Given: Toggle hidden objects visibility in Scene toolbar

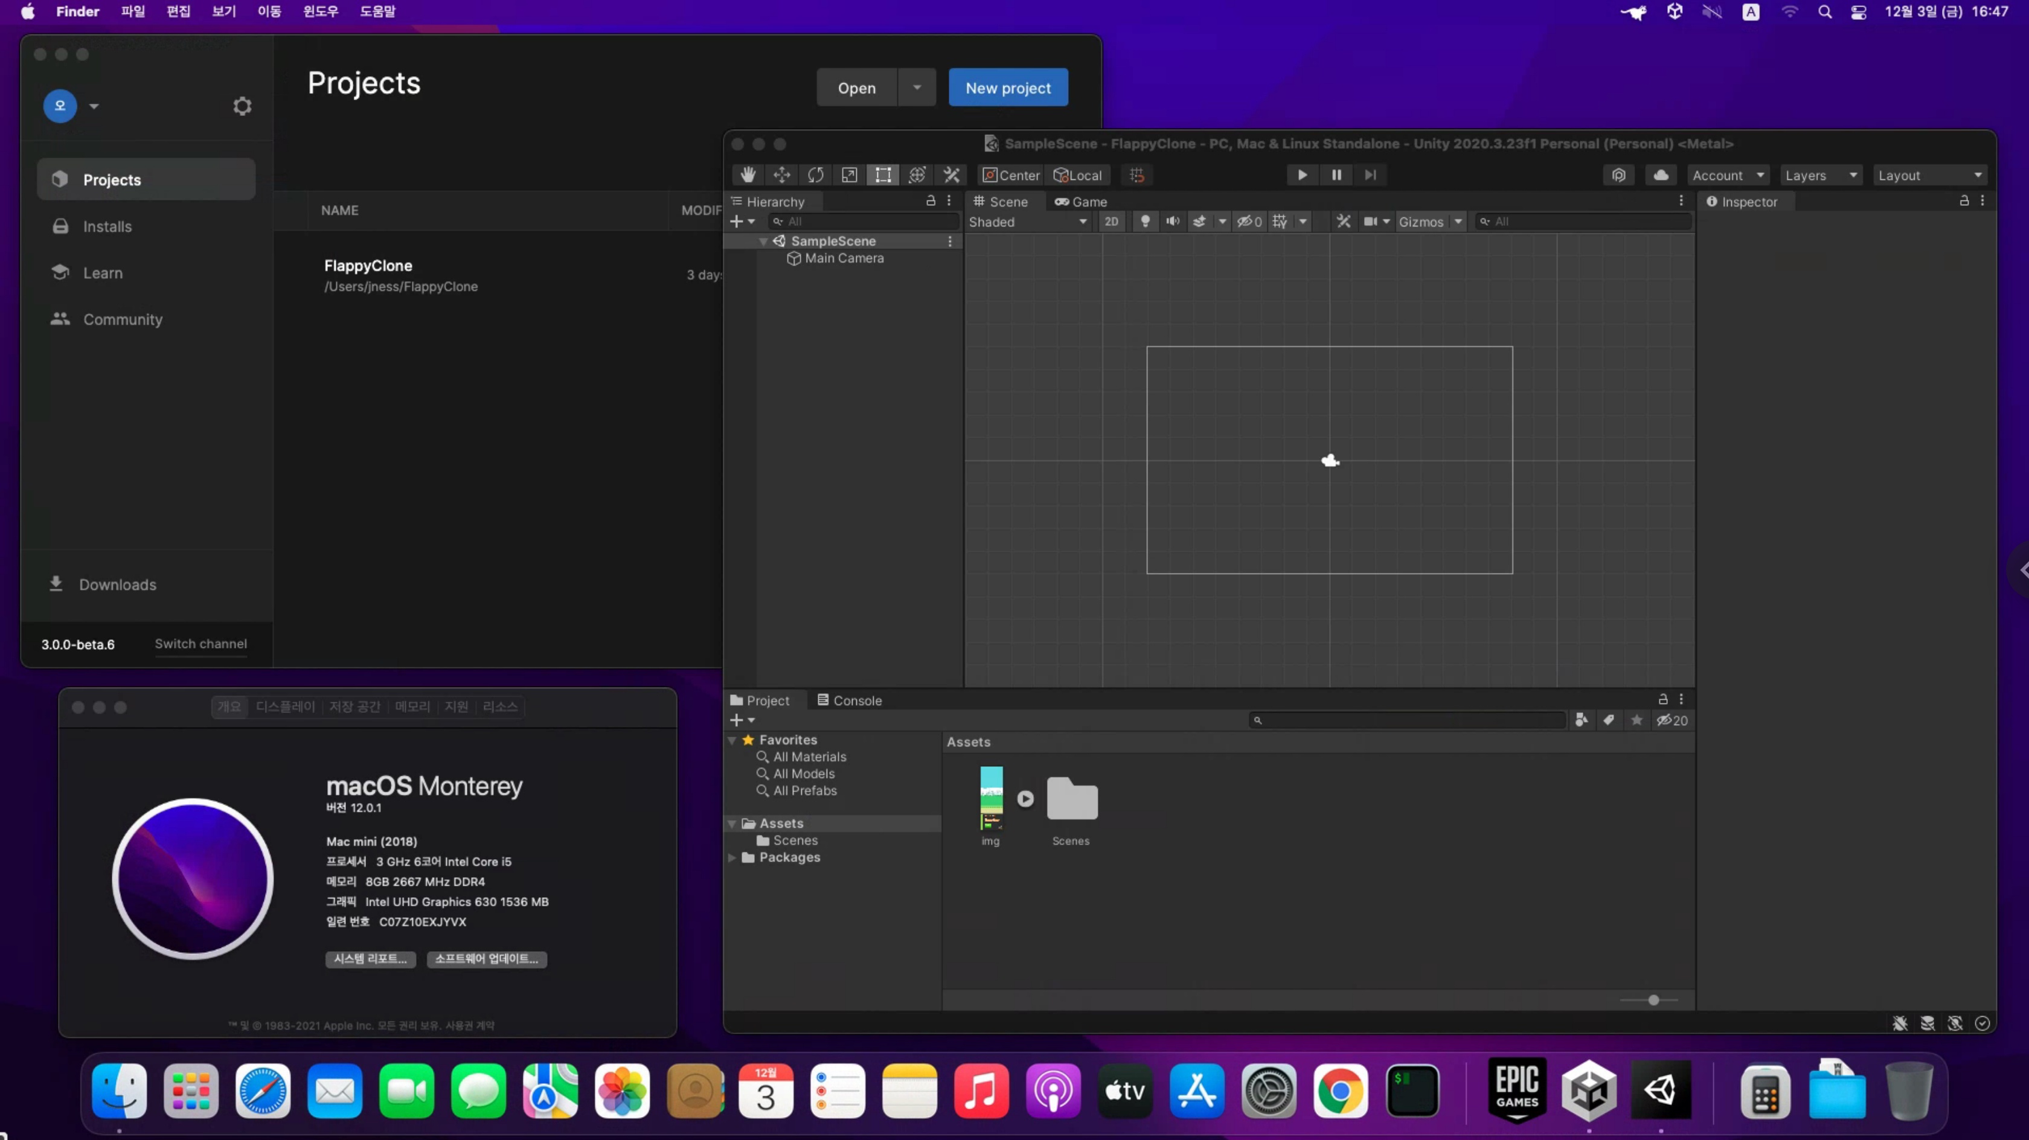Looking at the screenshot, I should pos(1249,222).
